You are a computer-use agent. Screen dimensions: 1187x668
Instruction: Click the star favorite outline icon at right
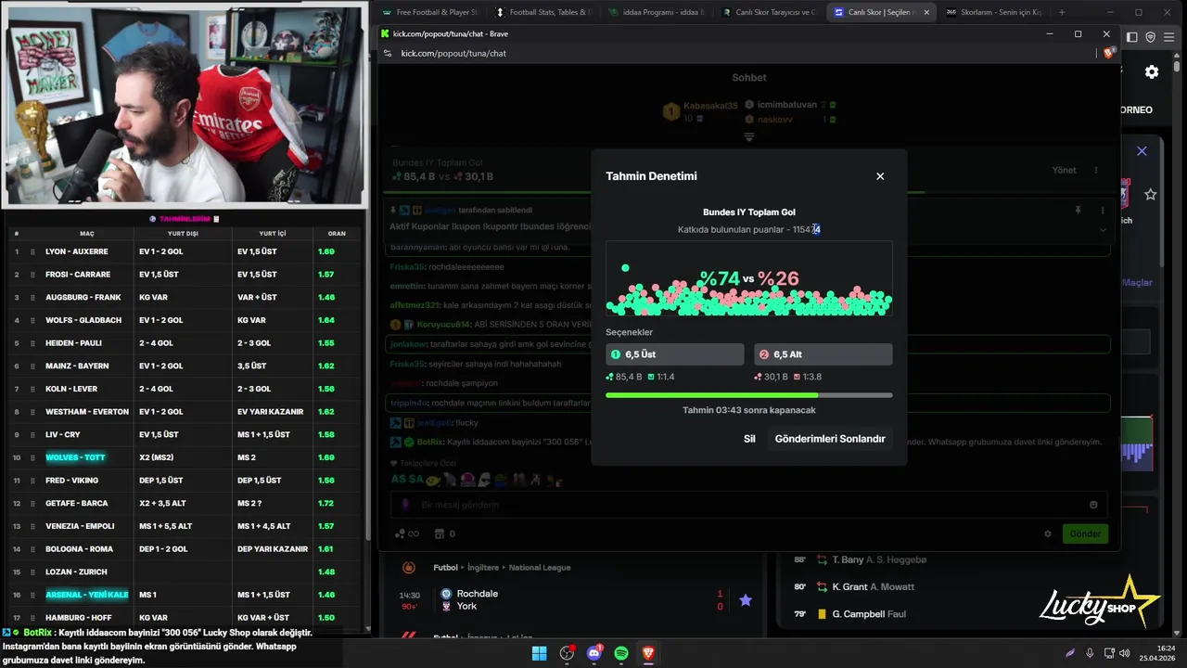(x=1151, y=195)
